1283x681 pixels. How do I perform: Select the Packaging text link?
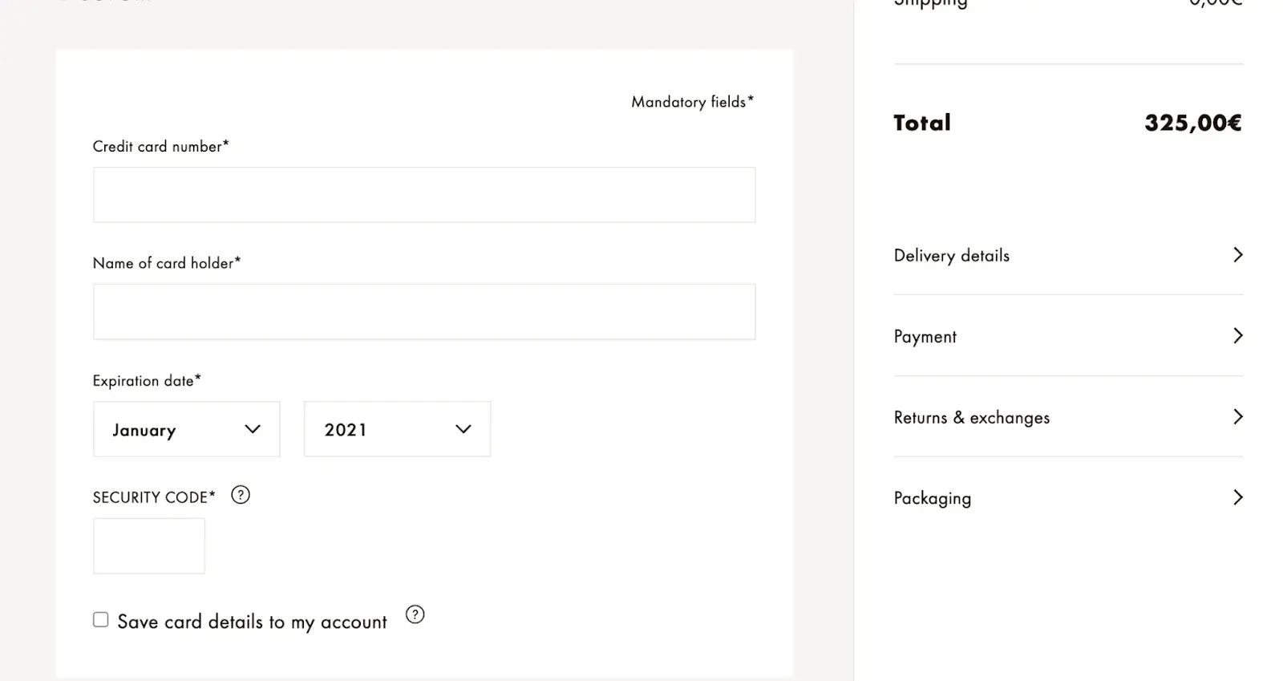point(933,498)
